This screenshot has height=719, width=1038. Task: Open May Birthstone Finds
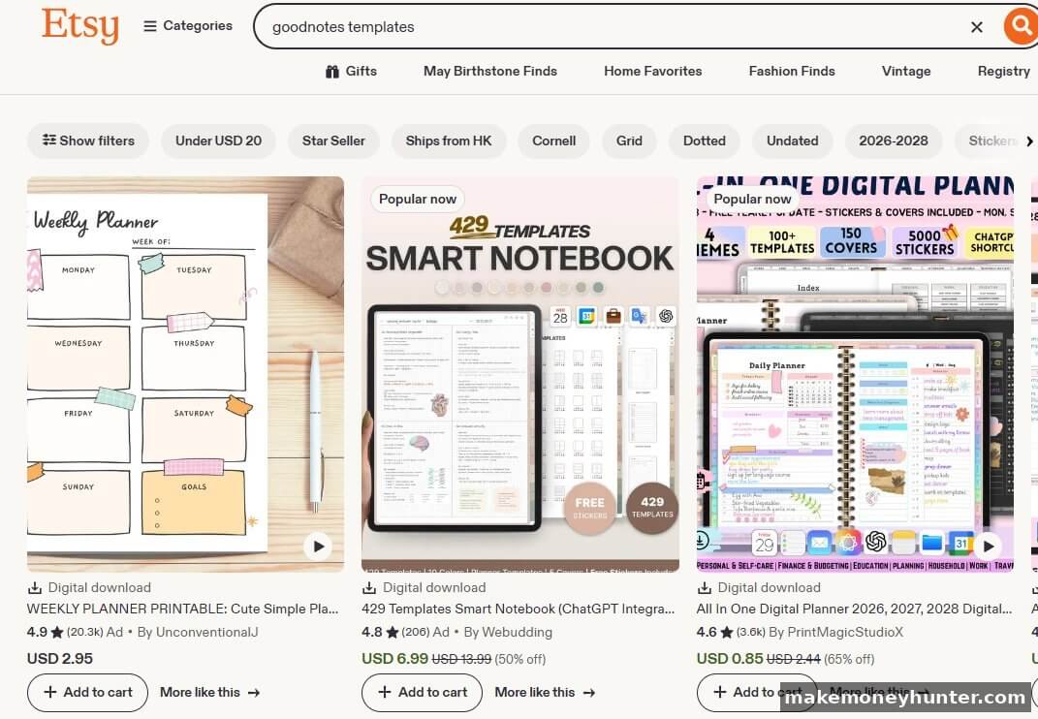click(x=489, y=71)
